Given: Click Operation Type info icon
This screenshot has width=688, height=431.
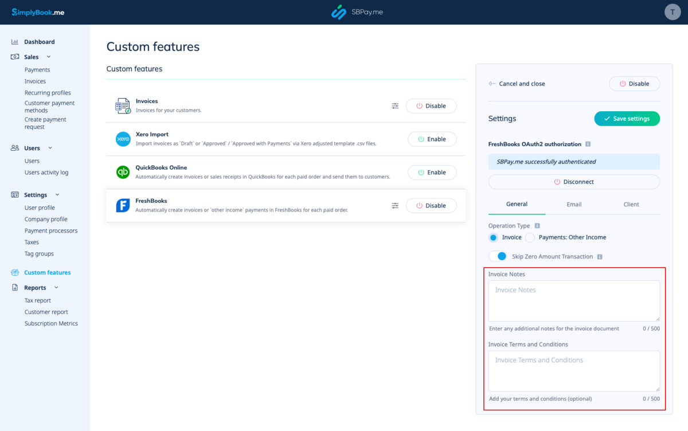Looking at the screenshot, I should tap(537, 226).
